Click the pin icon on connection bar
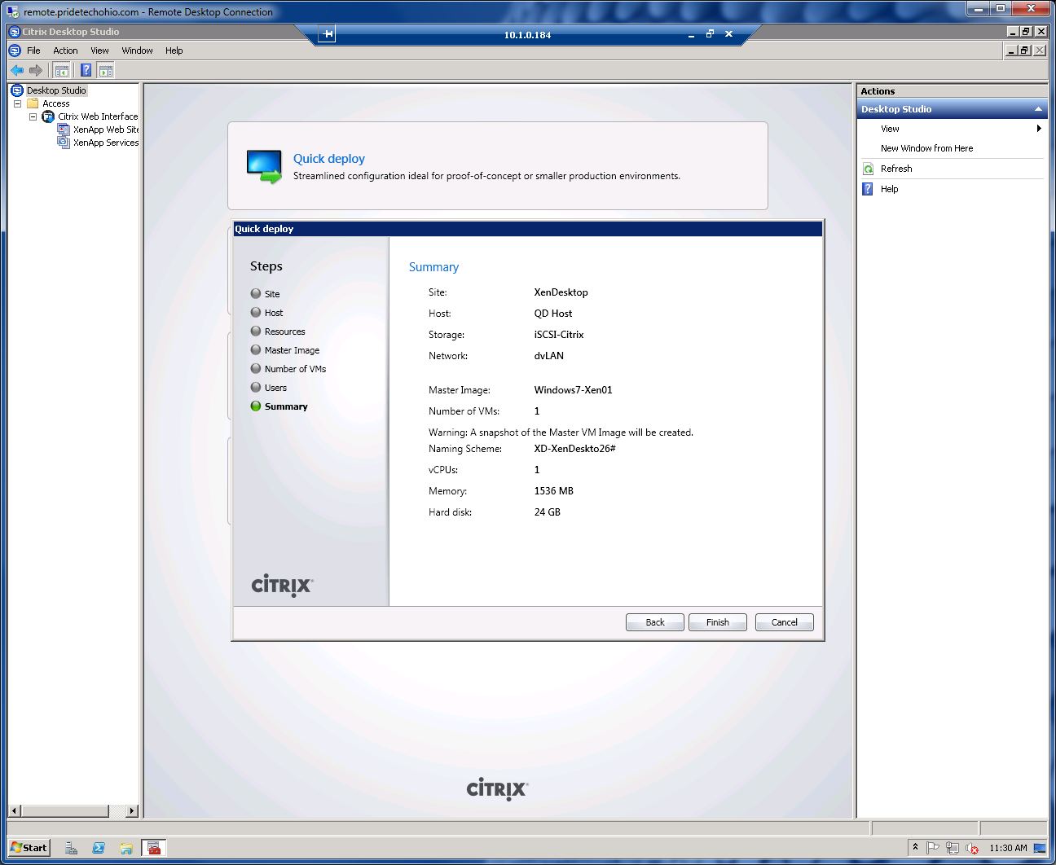This screenshot has height=865, width=1056. coord(327,34)
